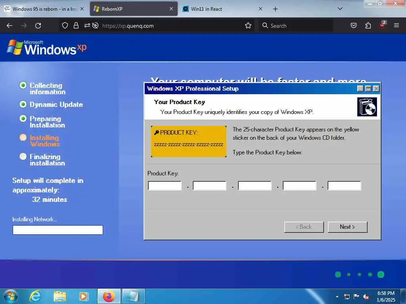Click the third Product Key input box
Viewport: 406px width, 304px height.
click(255, 186)
